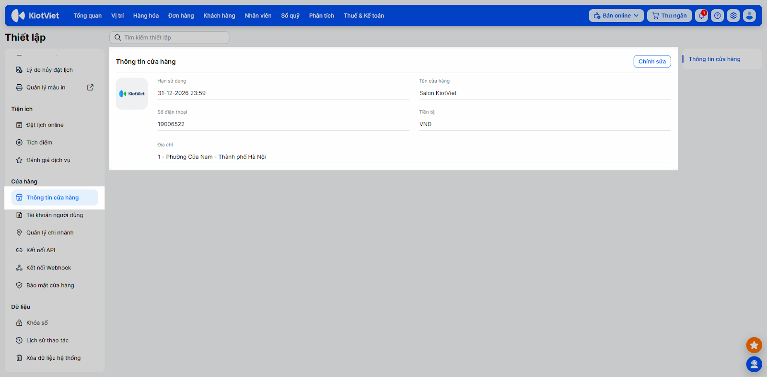Select Bảo mật cửa hàng in sidebar

(x=55, y=286)
